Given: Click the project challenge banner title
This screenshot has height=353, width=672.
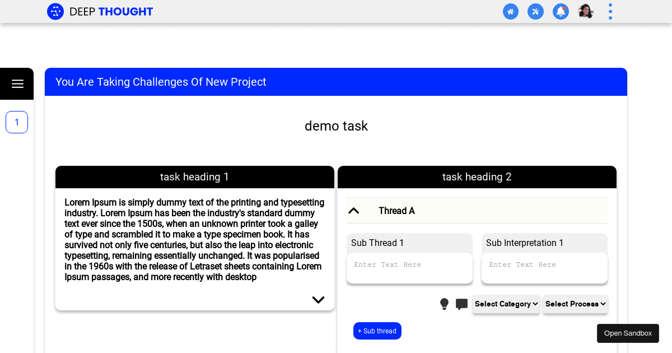Looking at the screenshot, I should pyautogui.click(x=161, y=82).
